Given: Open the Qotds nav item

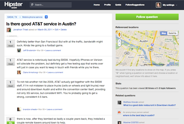Looking at the screenshot, I should pyautogui.click(x=118, y=5).
